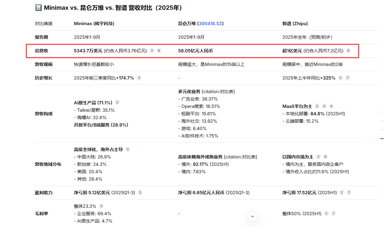The image size is (385, 227).
Task: Open citation 4 beside MaaS平台为主
Action: tap(331, 106)
